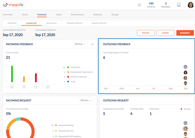The image size is (195, 138).
Task: Select the DASHBOARD sub-tab
Action: pos(31,23)
